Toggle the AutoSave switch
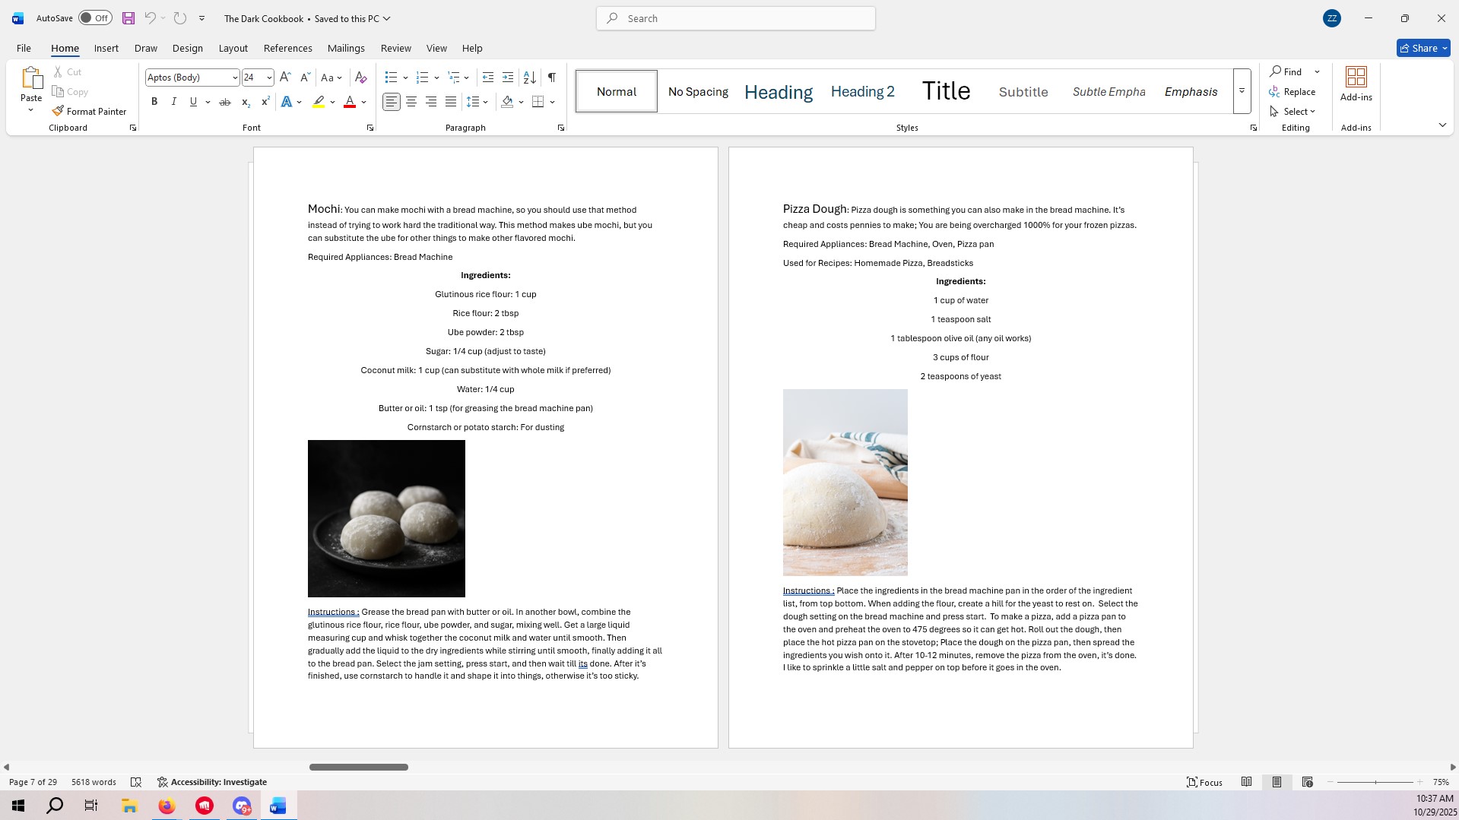The width and height of the screenshot is (1459, 820). click(95, 18)
